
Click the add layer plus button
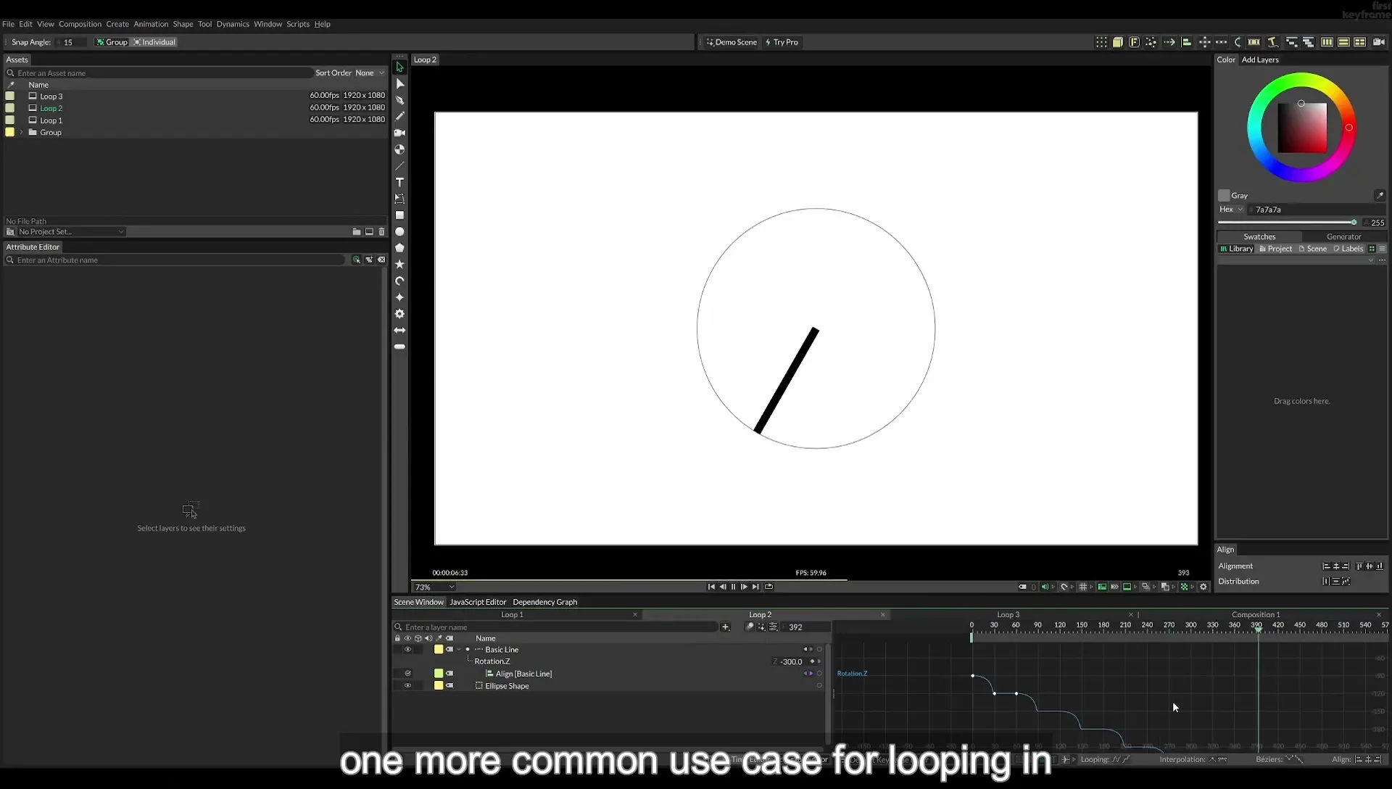(725, 627)
